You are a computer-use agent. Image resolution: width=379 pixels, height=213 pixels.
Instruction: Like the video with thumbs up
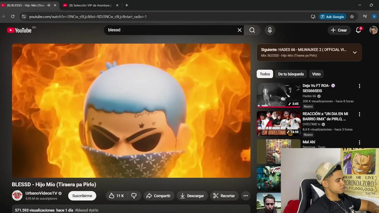tap(116, 196)
